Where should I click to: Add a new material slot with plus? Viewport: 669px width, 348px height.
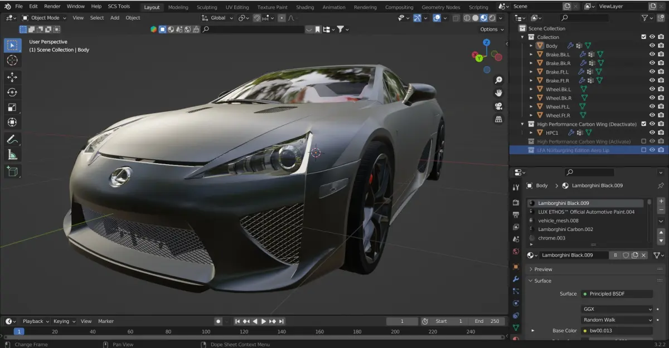tap(661, 201)
